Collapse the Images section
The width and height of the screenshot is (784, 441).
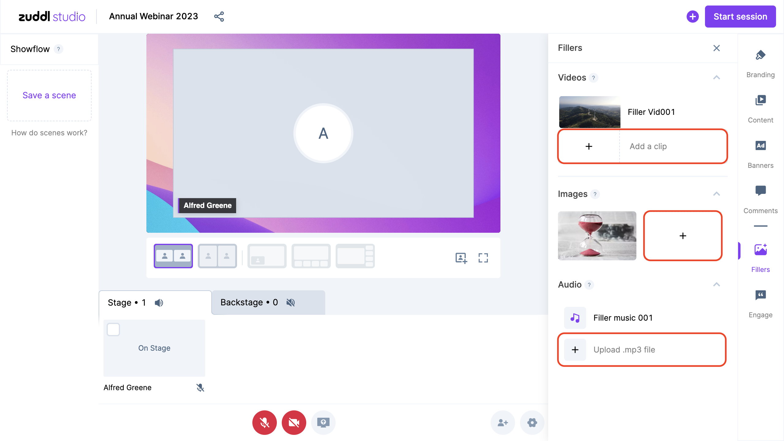[x=716, y=194]
